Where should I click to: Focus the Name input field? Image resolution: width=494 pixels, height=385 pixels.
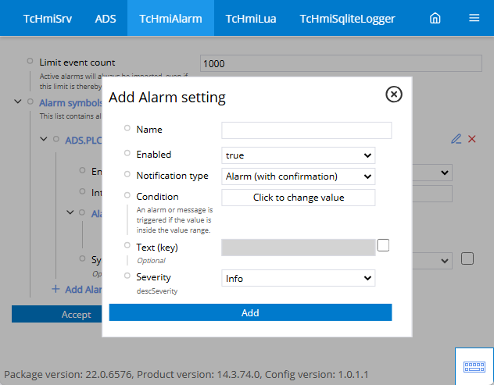click(x=306, y=130)
